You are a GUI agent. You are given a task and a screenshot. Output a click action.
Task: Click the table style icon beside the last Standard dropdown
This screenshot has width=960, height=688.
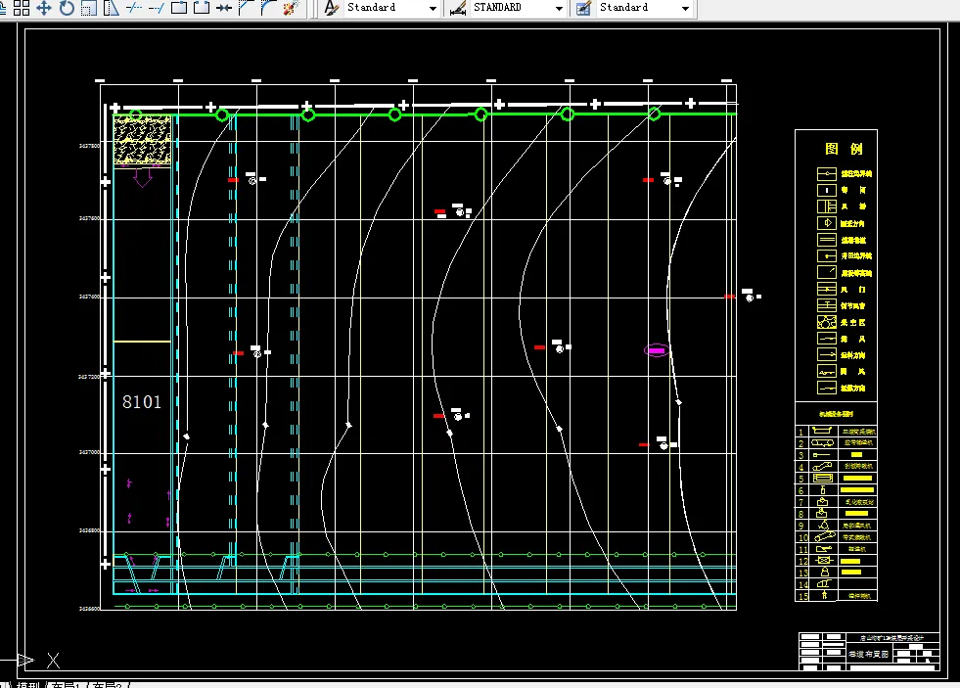click(x=583, y=8)
